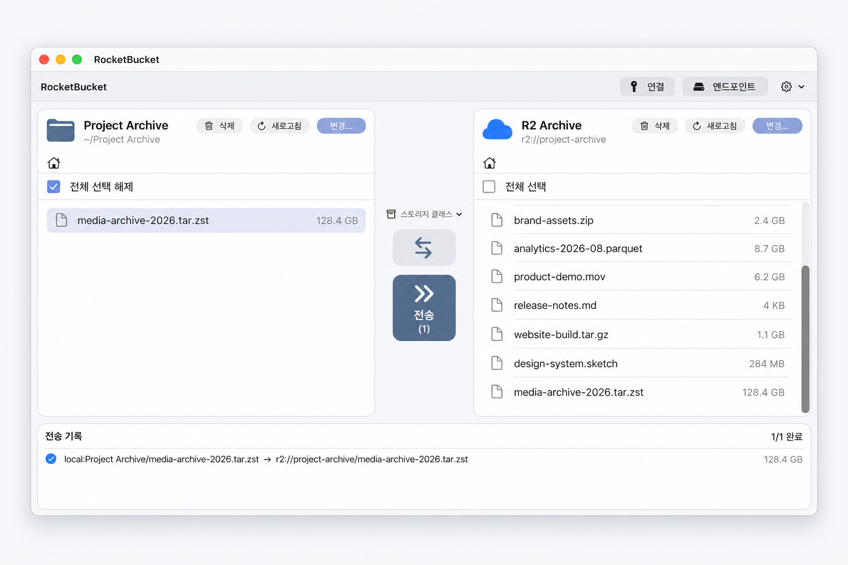
Task: Refresh the R2 Archive pane
Action: tap(715, 126)
